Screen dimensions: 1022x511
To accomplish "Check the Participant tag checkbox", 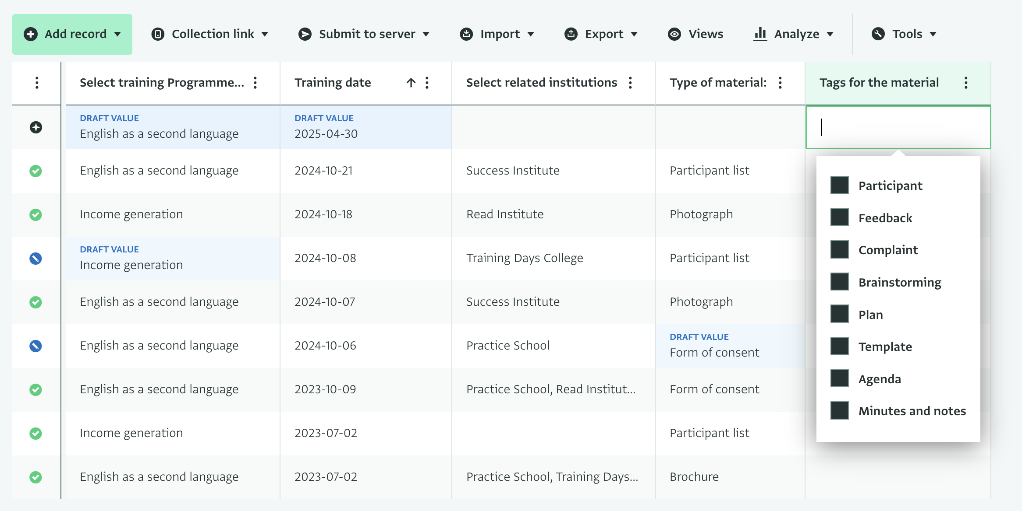I will 839,185.
